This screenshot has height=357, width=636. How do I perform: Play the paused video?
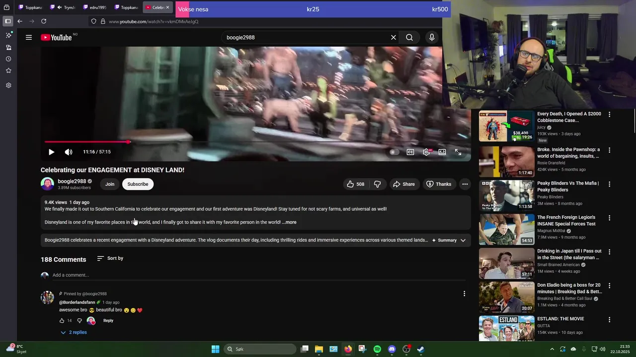point(51,152)
